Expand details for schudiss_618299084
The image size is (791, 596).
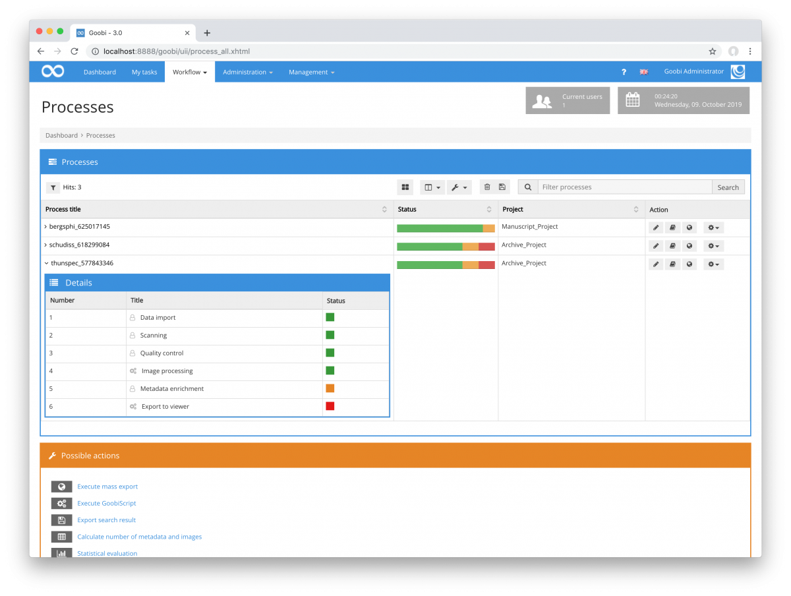[46, 245]
